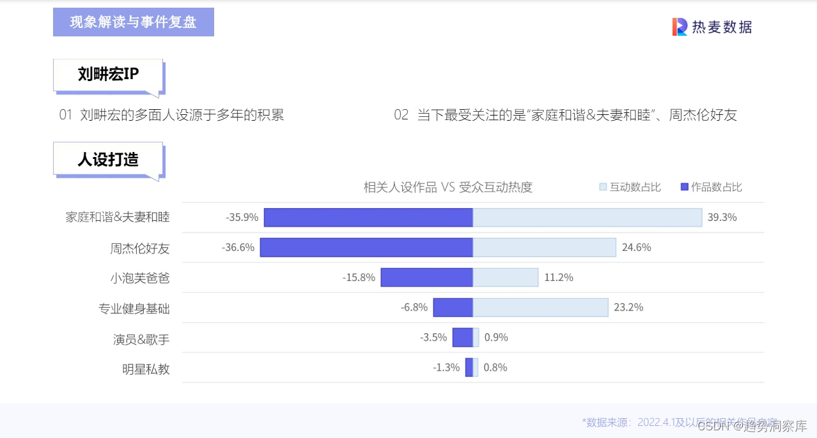Image resolution: width=817 pixels, height=438 pixels.
Task: Click the -1.3% dark bar for 明星私教
Action: (469, 367)
